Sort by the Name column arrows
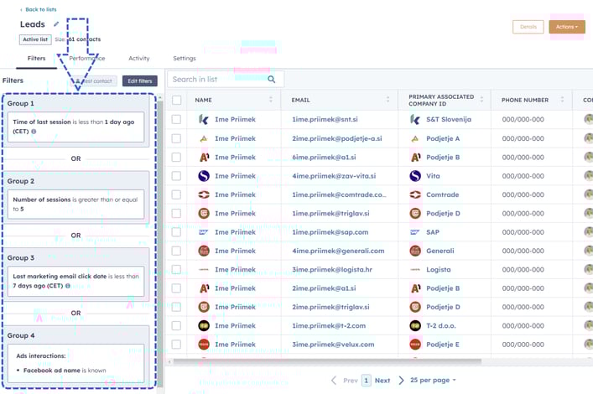The height and width of the screenshot is (394, 593). [x=270, y=100]
